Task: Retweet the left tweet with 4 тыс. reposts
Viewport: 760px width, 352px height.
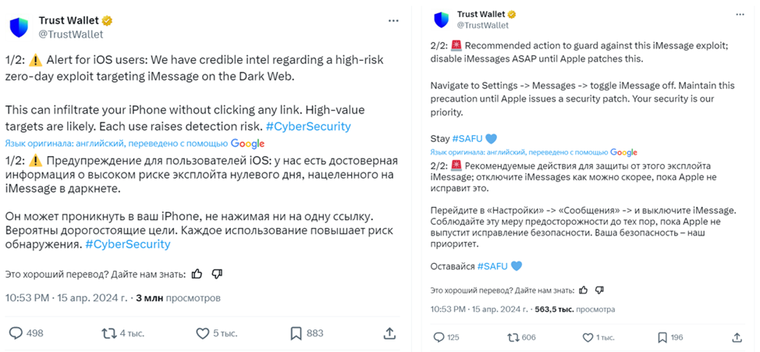Action: coord(109,333)
